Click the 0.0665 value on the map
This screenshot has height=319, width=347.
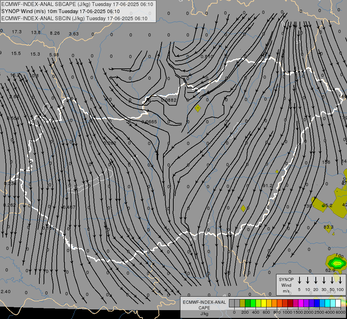[x=149, y=122]
